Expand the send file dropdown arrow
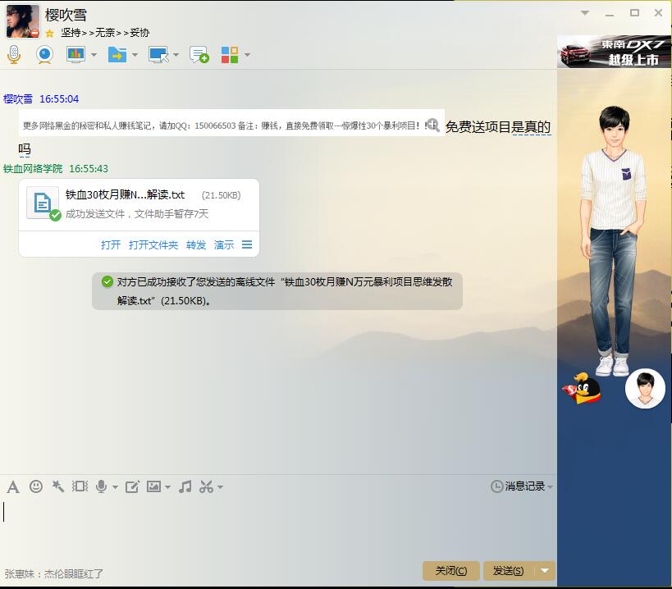Image resolution: width=672 pixels, height=589 pixels. pyautogui.click(x=135, y=55)
